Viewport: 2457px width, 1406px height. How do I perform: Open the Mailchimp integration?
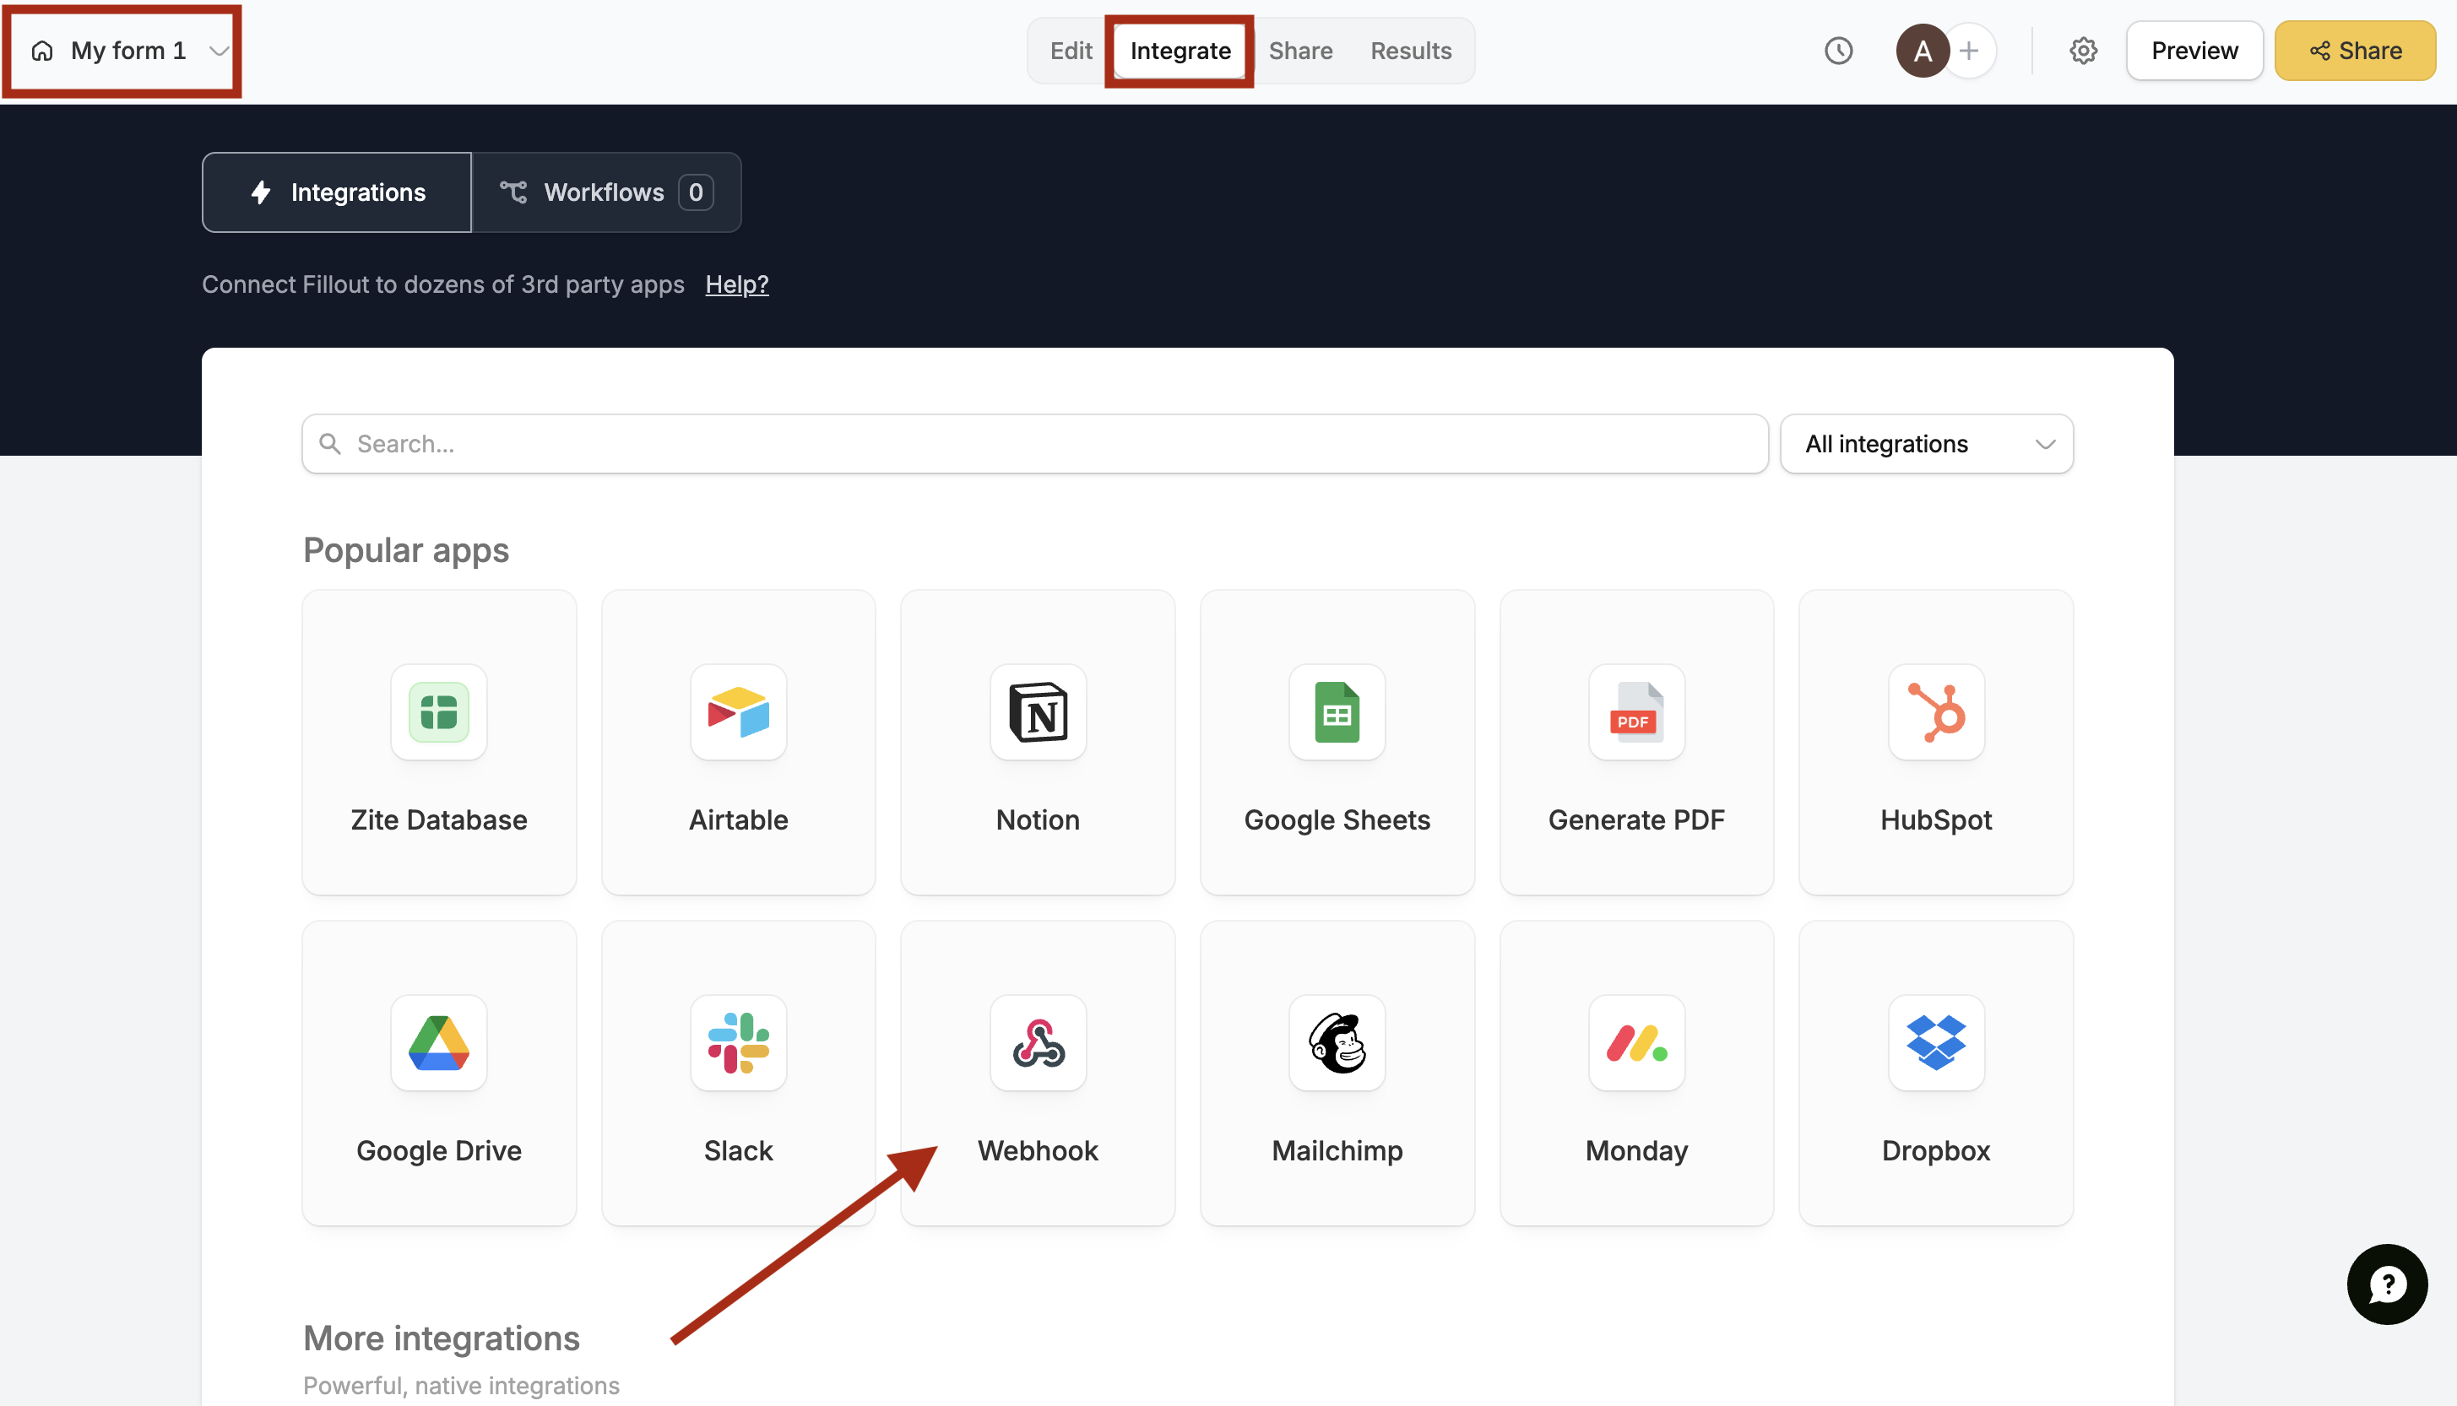(x=1337, y=1073)
